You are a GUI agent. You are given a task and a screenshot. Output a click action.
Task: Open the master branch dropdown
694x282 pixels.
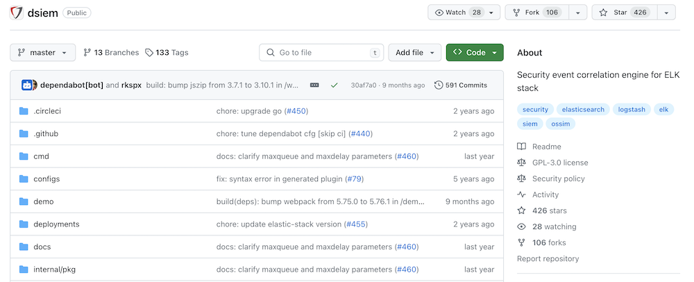tap(42, 53)
